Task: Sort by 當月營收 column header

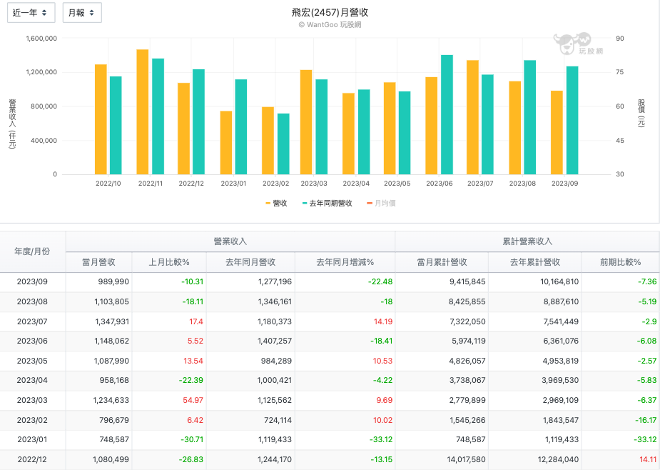Action: (x=98, y=262)
